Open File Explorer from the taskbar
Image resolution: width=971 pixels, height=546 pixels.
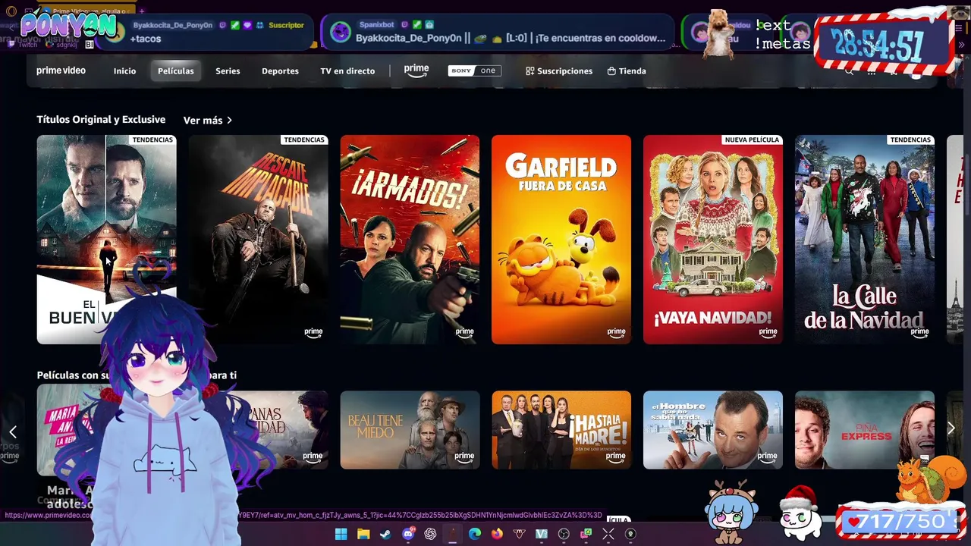click(x=363, y=534)
